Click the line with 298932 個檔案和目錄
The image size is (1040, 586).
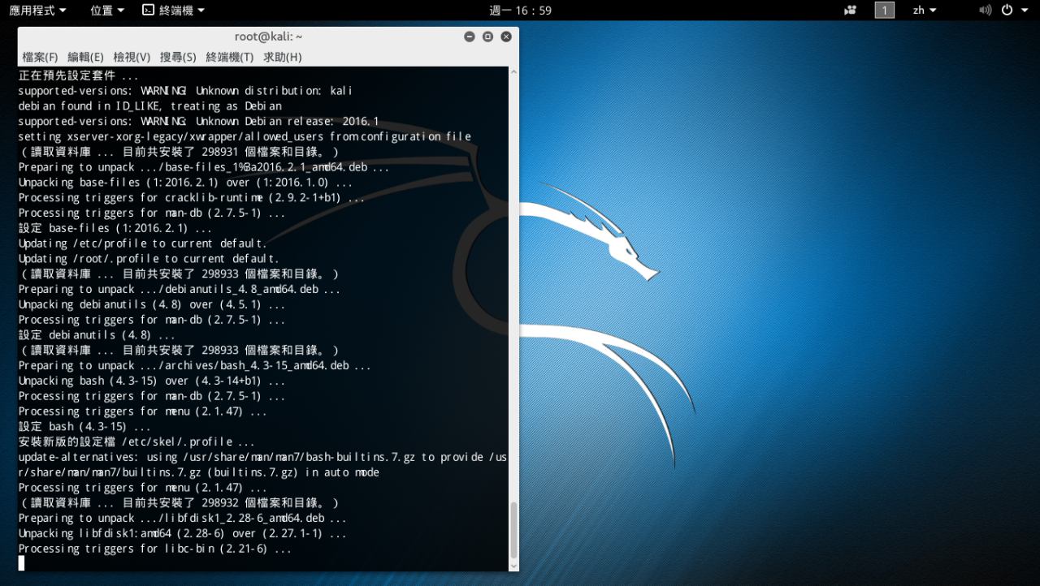179,502
